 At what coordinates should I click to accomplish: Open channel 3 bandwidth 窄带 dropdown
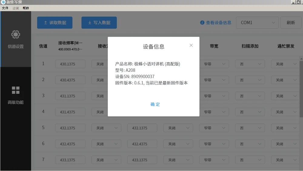point(214,96)
